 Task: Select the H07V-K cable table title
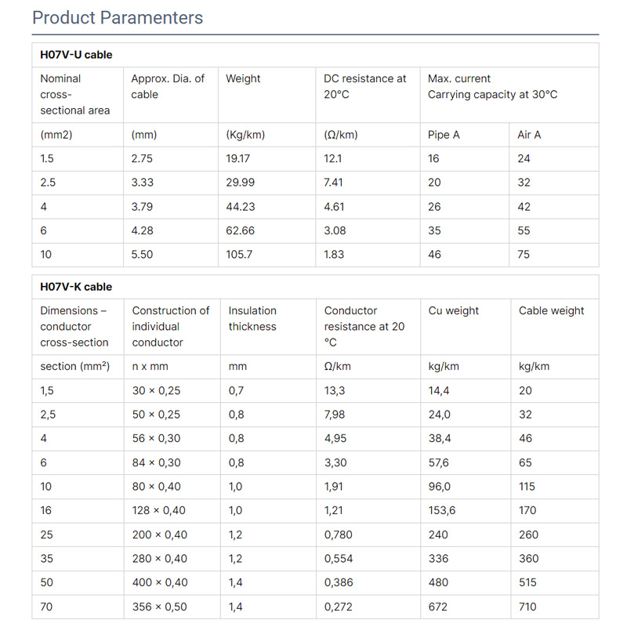[x=76, y=287]
